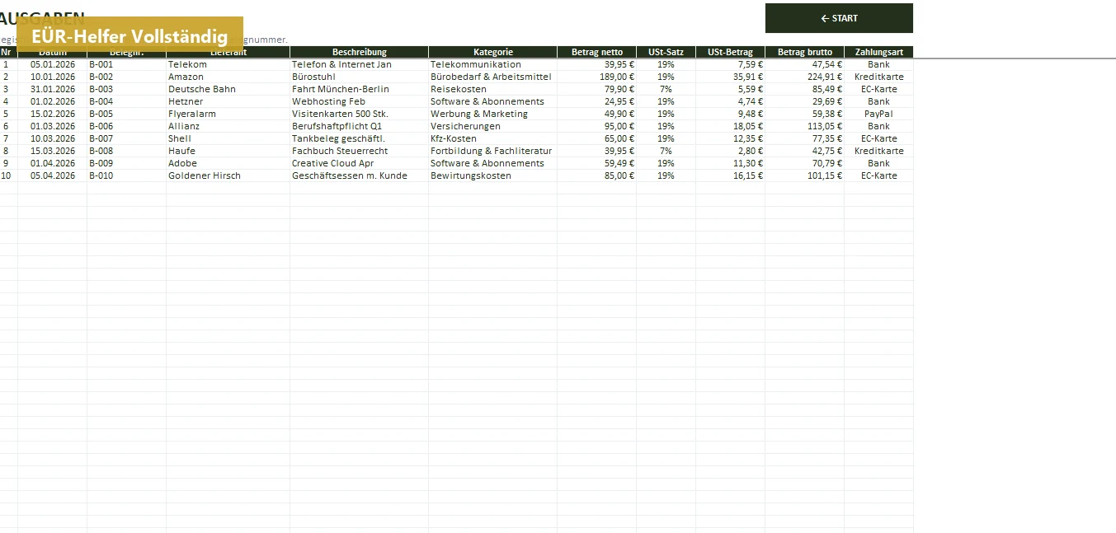Select the date 15.02.2026
1116x533 pixels.
[53, 114]
